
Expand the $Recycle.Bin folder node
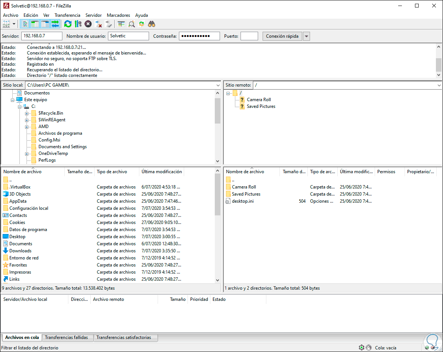pos(27,113)
